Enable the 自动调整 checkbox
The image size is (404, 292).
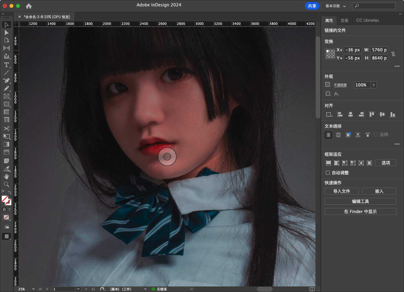point(328,173)
